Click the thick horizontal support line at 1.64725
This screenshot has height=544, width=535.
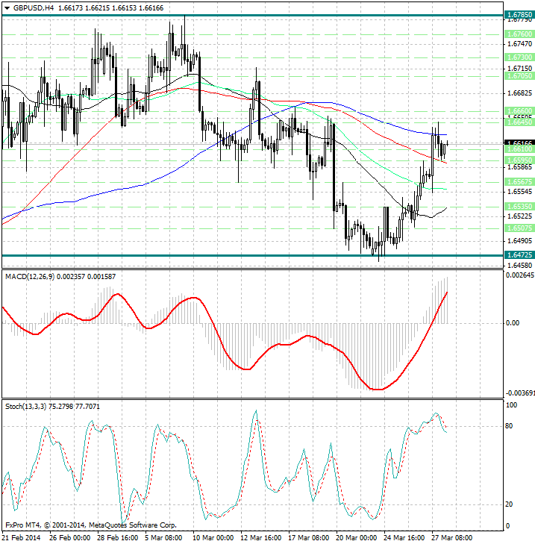(253, 256)
